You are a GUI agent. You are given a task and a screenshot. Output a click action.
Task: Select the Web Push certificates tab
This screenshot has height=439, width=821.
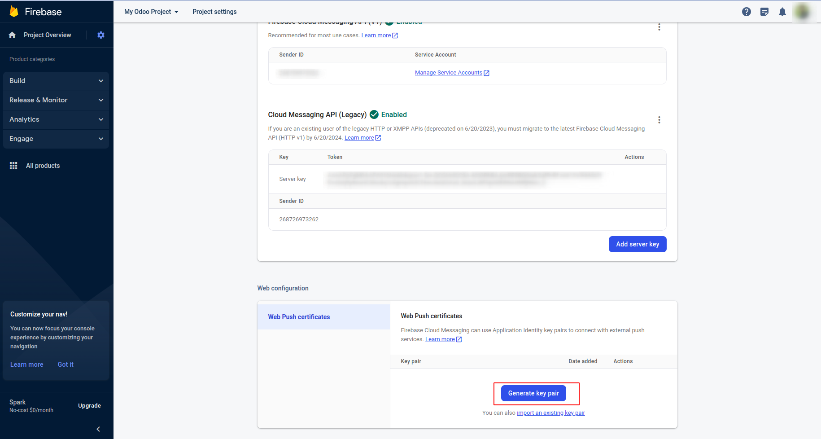click(x=299, y=317)
